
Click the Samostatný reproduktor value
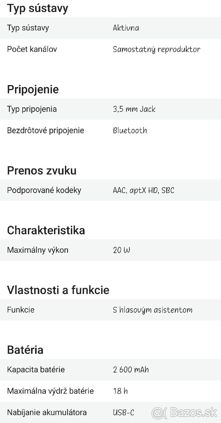click(156, 49)
